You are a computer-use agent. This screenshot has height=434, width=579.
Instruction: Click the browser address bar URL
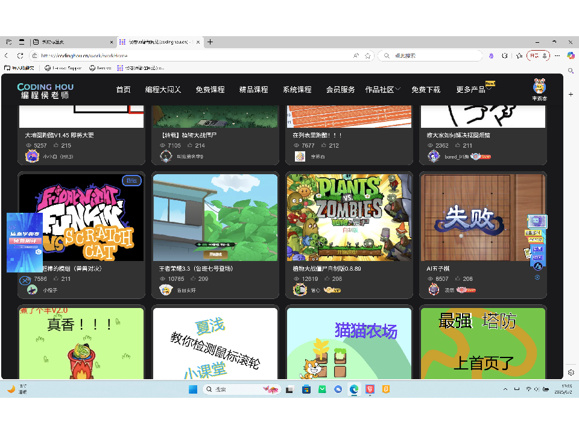84,55
